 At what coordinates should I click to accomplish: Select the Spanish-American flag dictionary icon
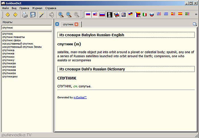(173, 14)
